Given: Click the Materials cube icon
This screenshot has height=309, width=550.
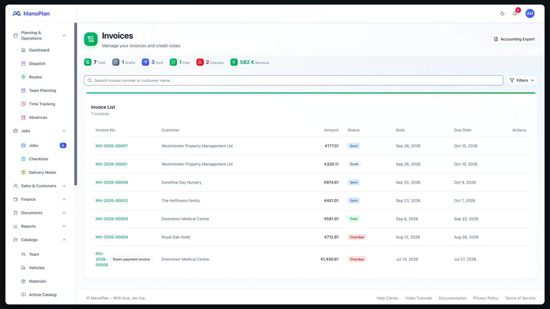Looking at the screenshot, I should (x=23, y=281).
